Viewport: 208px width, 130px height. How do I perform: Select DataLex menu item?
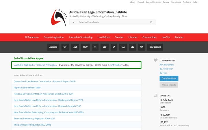tap(179, 37)
